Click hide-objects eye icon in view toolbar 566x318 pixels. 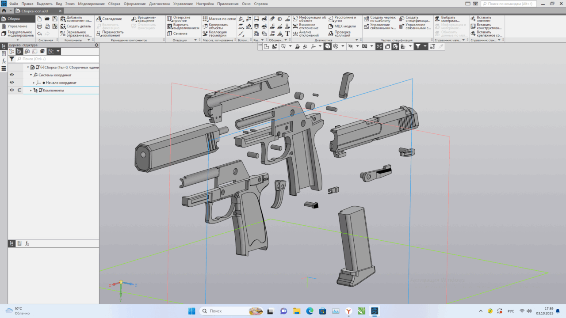(x=350, y=46)
